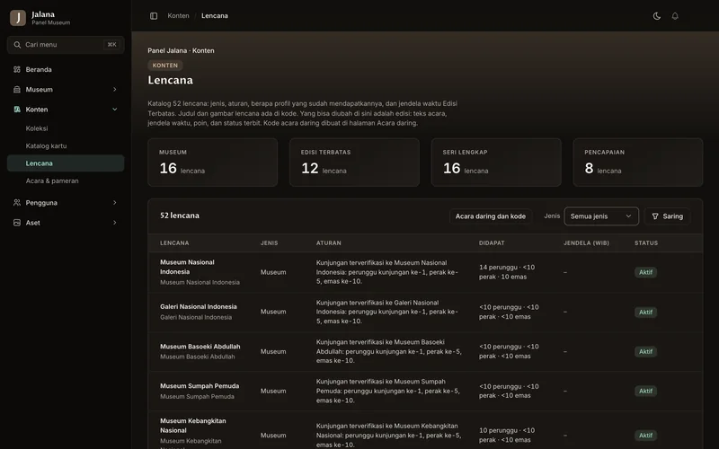Viewport: 719px width, 449px height.
Task: Click the Konten sidebar icon
Action: (x=17, y=110)
